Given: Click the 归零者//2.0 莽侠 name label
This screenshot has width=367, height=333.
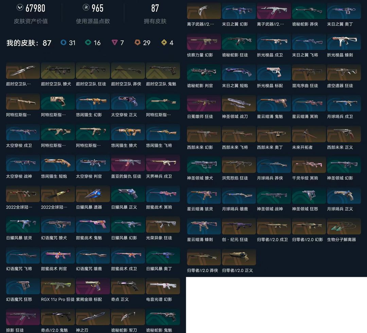Looking at the screenshot, I should (203, 270).
